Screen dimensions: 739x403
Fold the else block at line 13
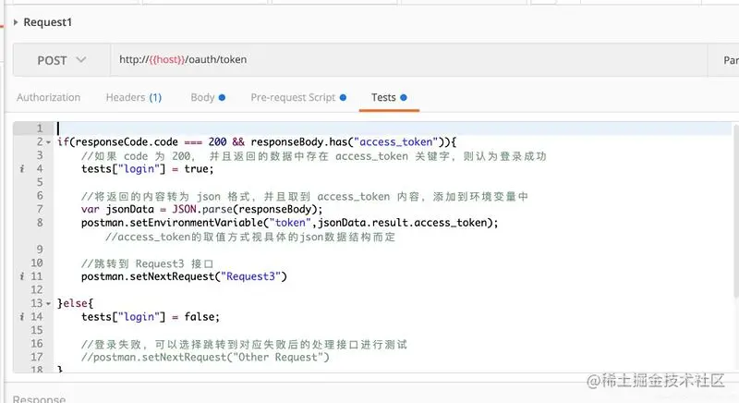(x=49, y=303)
